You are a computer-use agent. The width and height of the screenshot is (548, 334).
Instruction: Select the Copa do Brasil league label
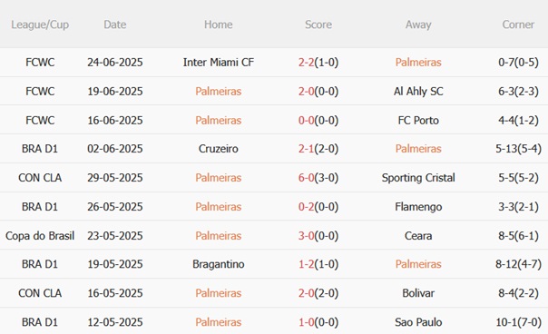click(40, 236)
